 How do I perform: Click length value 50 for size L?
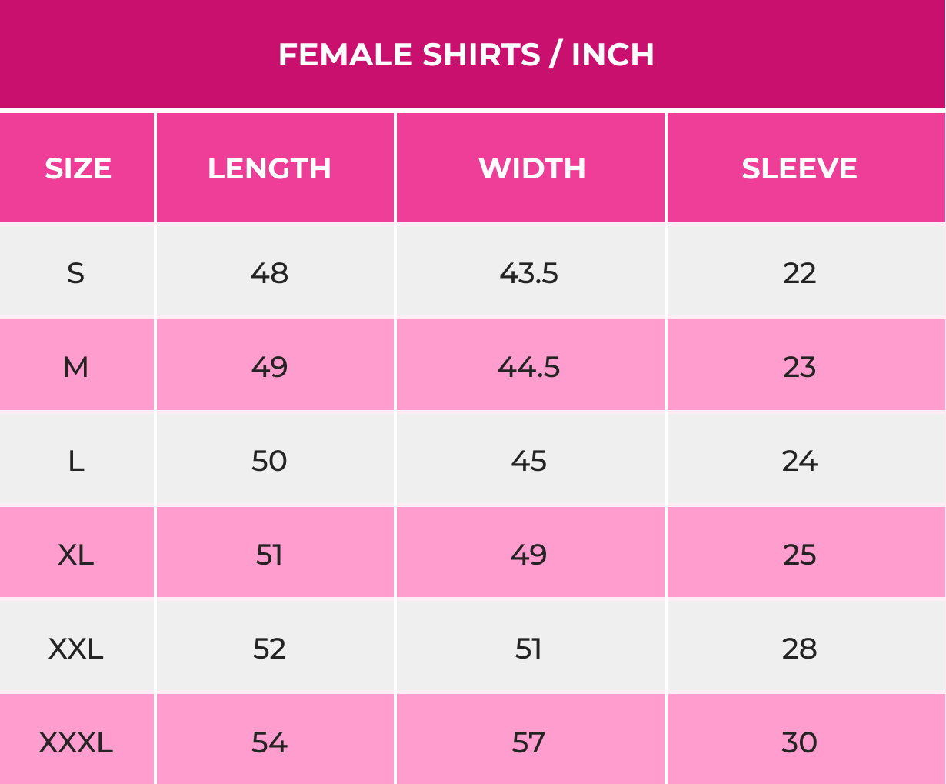coord(269,461)
